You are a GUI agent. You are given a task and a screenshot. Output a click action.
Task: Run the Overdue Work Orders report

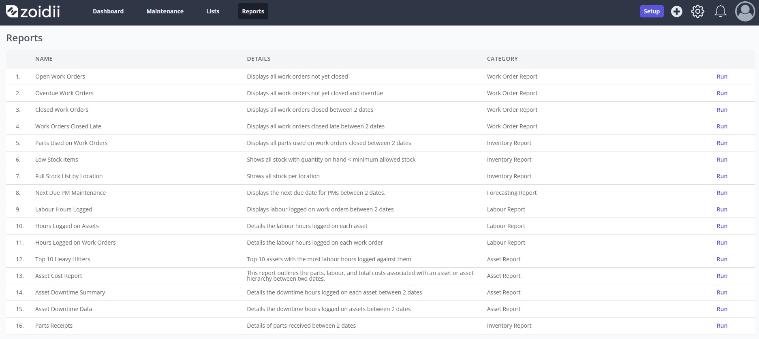coord(722,93)
